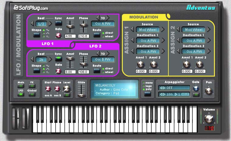Switch to LFO page button

pos(21,94)
